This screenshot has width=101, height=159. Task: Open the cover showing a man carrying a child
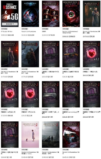coord(92,14)
